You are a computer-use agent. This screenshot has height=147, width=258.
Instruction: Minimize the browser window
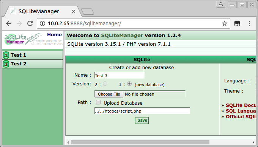(x=232, y=5)
